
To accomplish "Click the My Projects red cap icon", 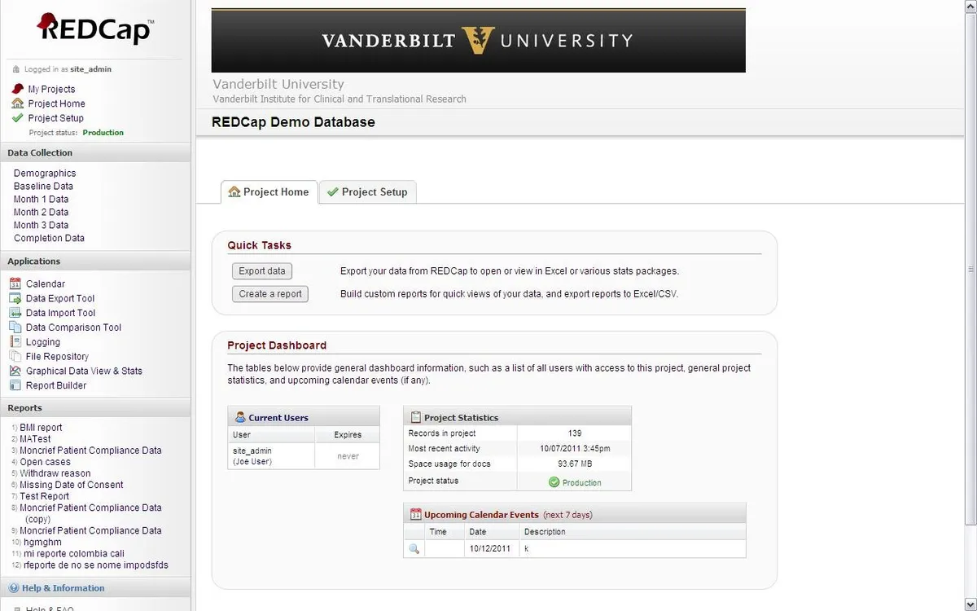I will tap(18, 89).
